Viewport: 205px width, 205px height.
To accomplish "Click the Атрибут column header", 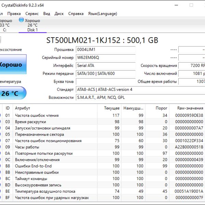I will [x=55, y=108].
